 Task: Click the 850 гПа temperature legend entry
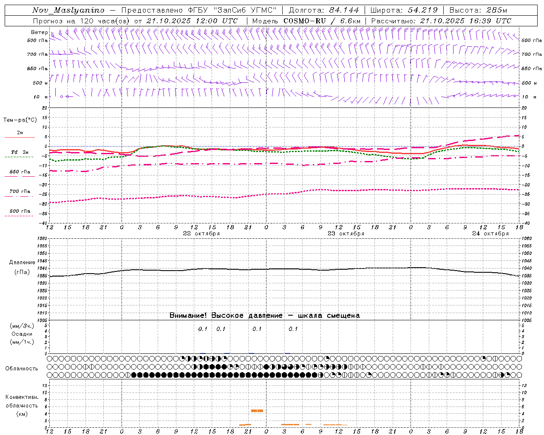click(x=20, y=172)
